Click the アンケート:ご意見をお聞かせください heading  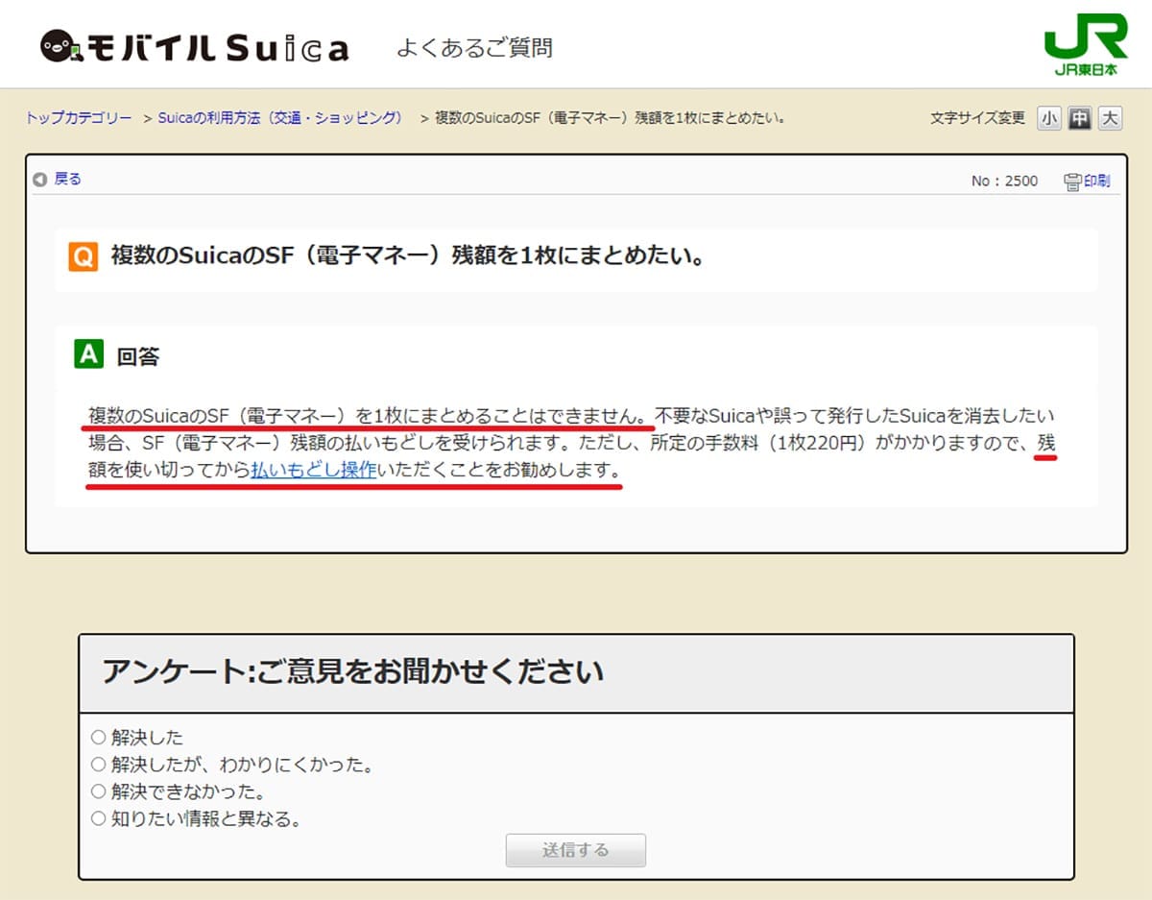coord(353,670)
